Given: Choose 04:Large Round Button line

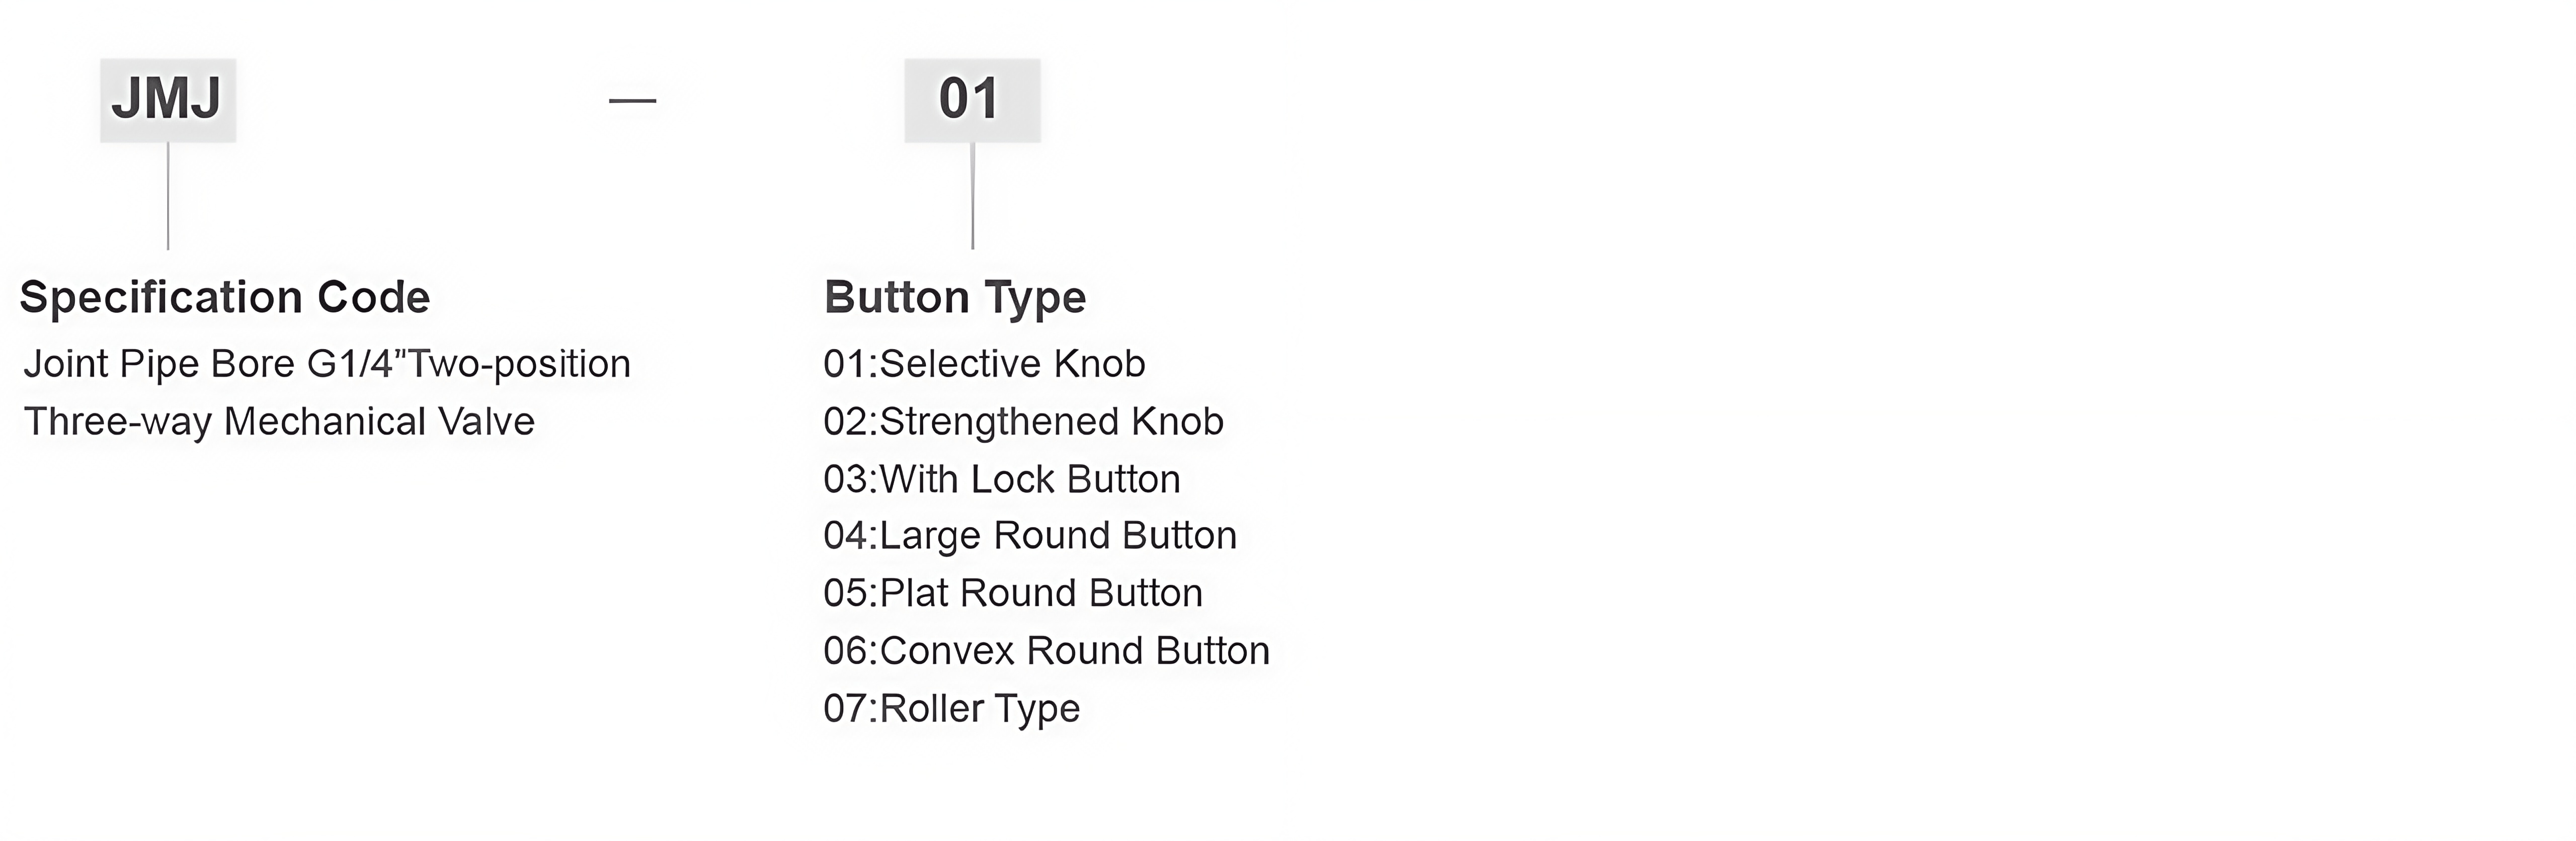Looking at the screenshot, I should pos(1030,536).
